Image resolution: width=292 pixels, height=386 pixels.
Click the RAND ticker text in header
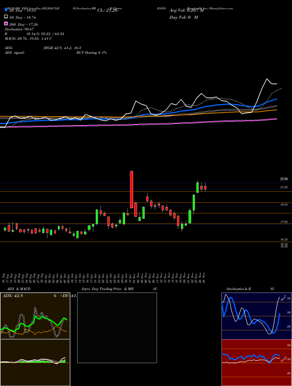[x=162, y=8]
